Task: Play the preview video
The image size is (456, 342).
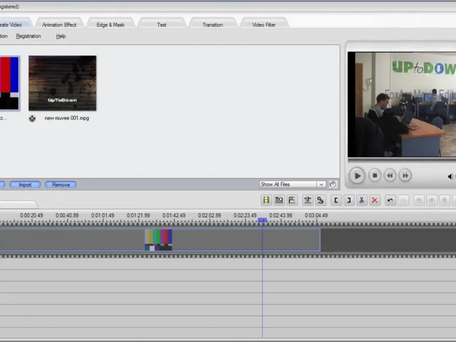Action: 357,176
